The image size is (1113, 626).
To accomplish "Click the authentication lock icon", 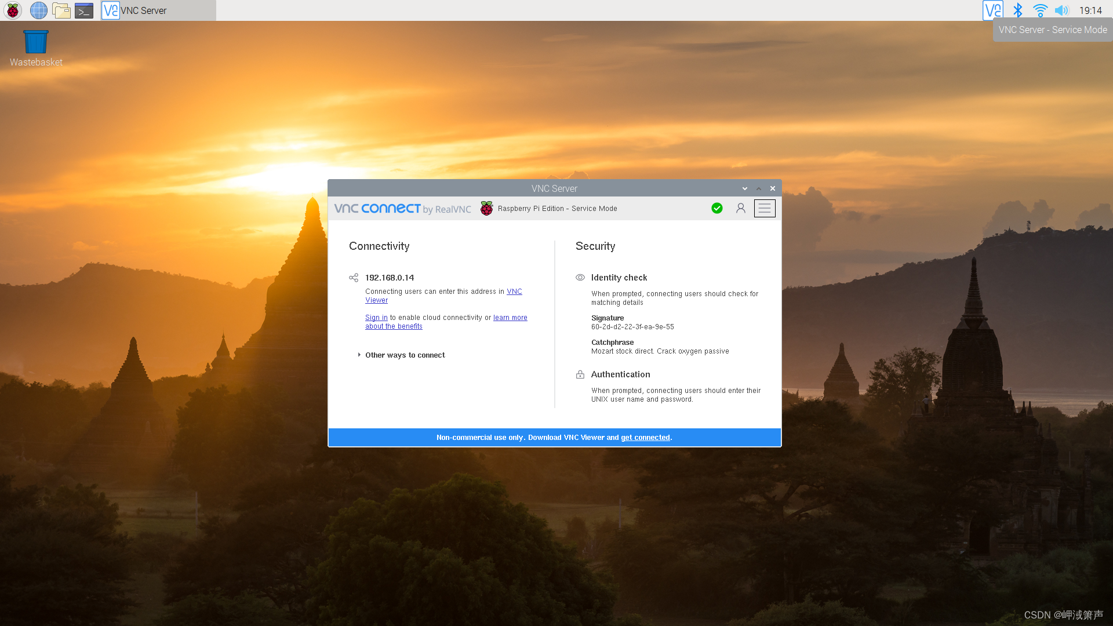I will tap(580, 374).
